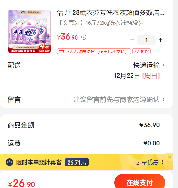Open the 活力28 product thumbnail image

(30, 32)
